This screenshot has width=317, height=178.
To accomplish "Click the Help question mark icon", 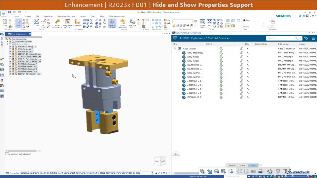I will 307,16.
